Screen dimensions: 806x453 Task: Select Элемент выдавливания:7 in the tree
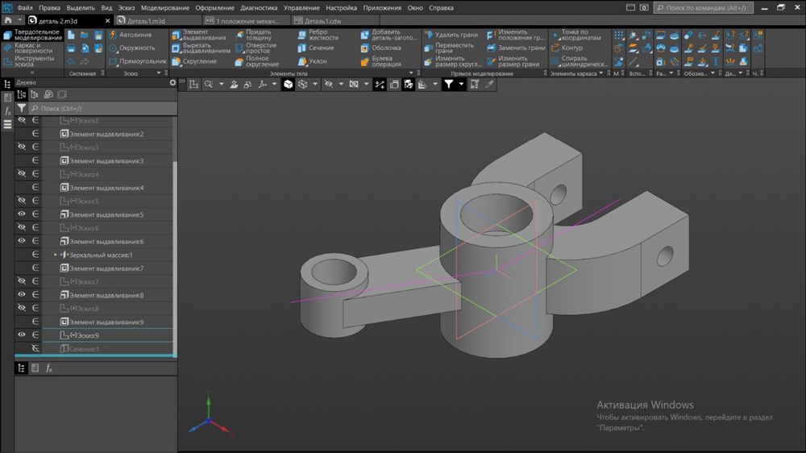(106, 268)
